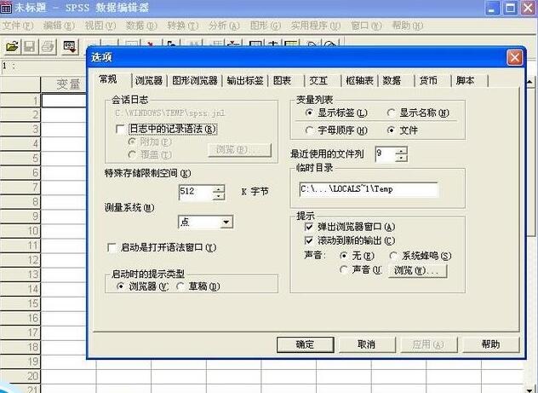Click the 临时目录 path text field
538x393 pixels.
click(x=369, y=189)
